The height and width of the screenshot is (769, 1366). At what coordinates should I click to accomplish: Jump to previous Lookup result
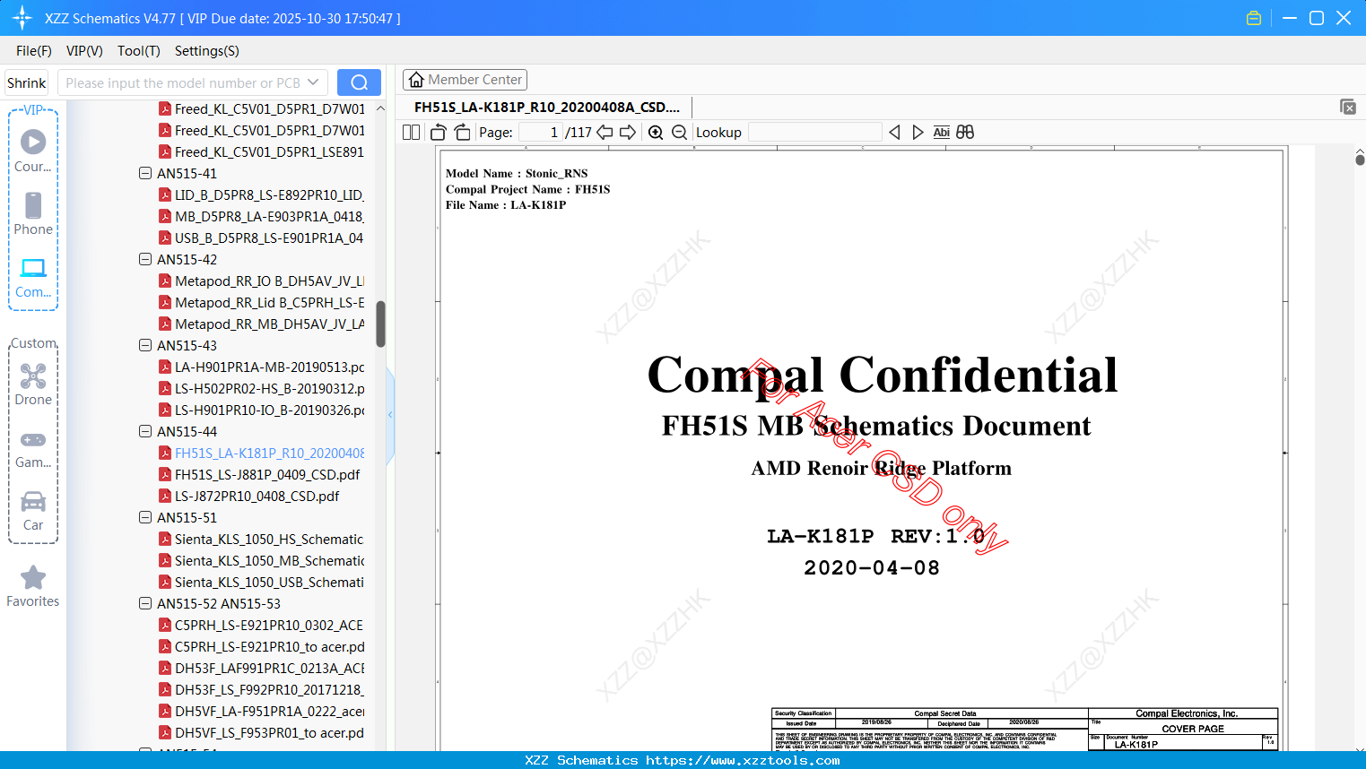(894, 133)
